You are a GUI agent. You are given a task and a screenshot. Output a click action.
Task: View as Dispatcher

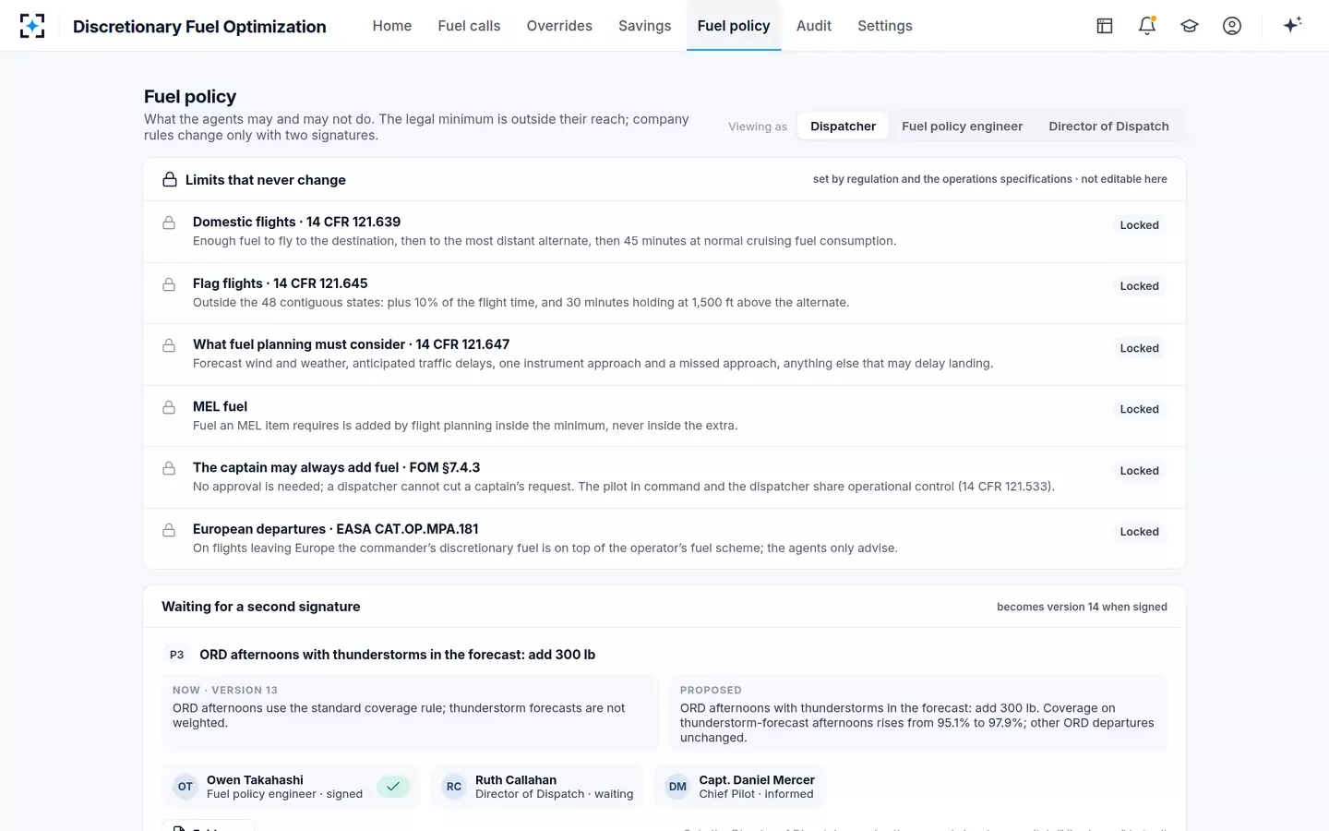click(843, 126)
